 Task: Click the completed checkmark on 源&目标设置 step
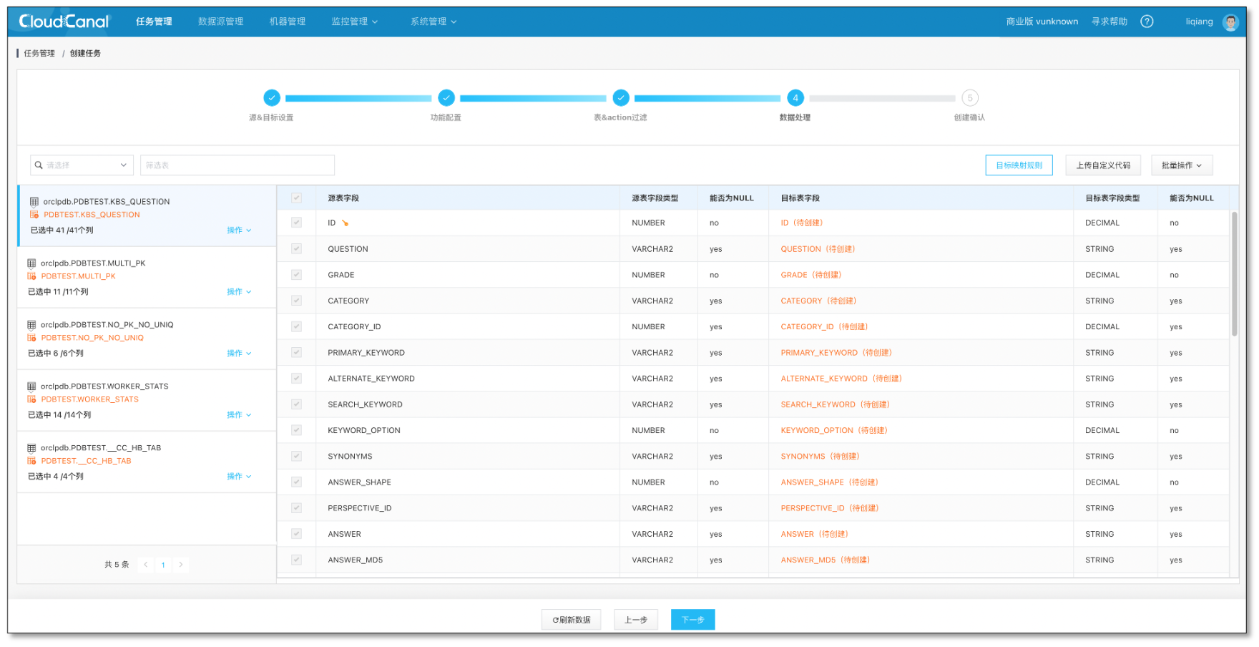272,98
